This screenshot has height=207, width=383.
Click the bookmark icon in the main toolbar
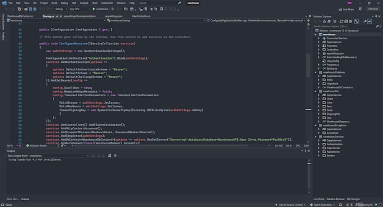162,9
